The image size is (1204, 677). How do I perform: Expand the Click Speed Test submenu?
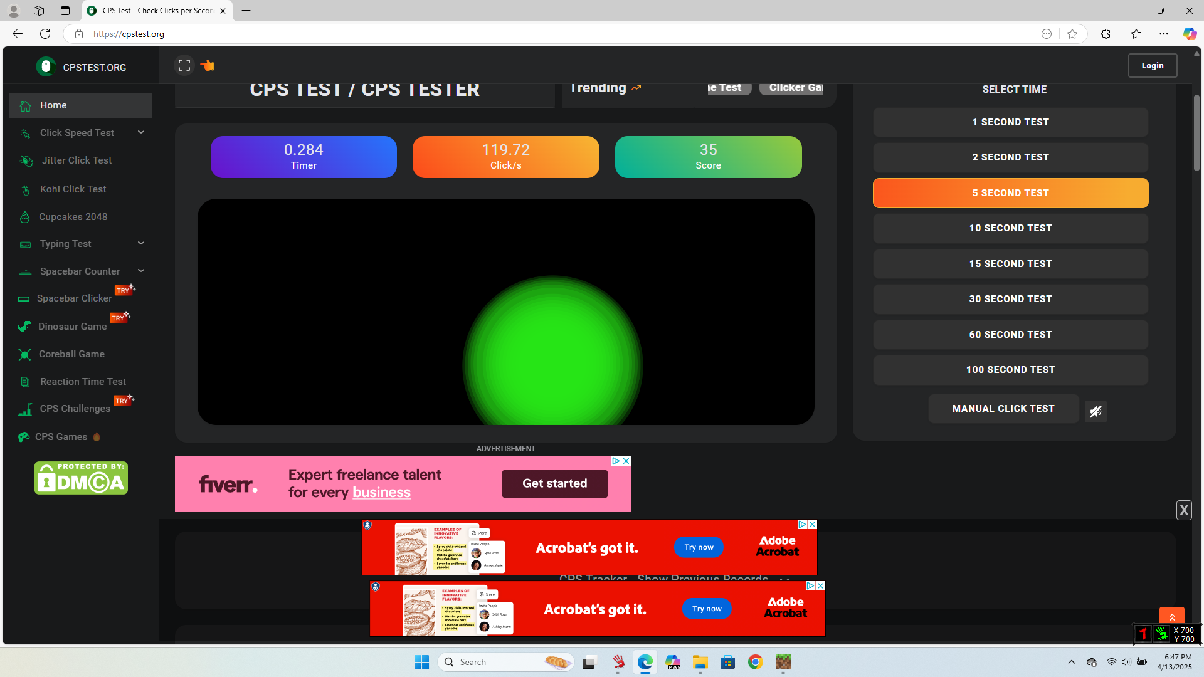141,132
